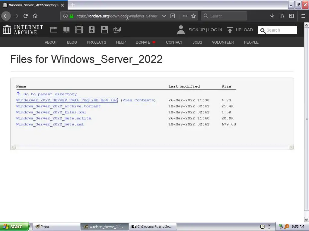The image size is (309, 231).
Task: Switch to Mypal taskbar button
Action: click(56, 227)
